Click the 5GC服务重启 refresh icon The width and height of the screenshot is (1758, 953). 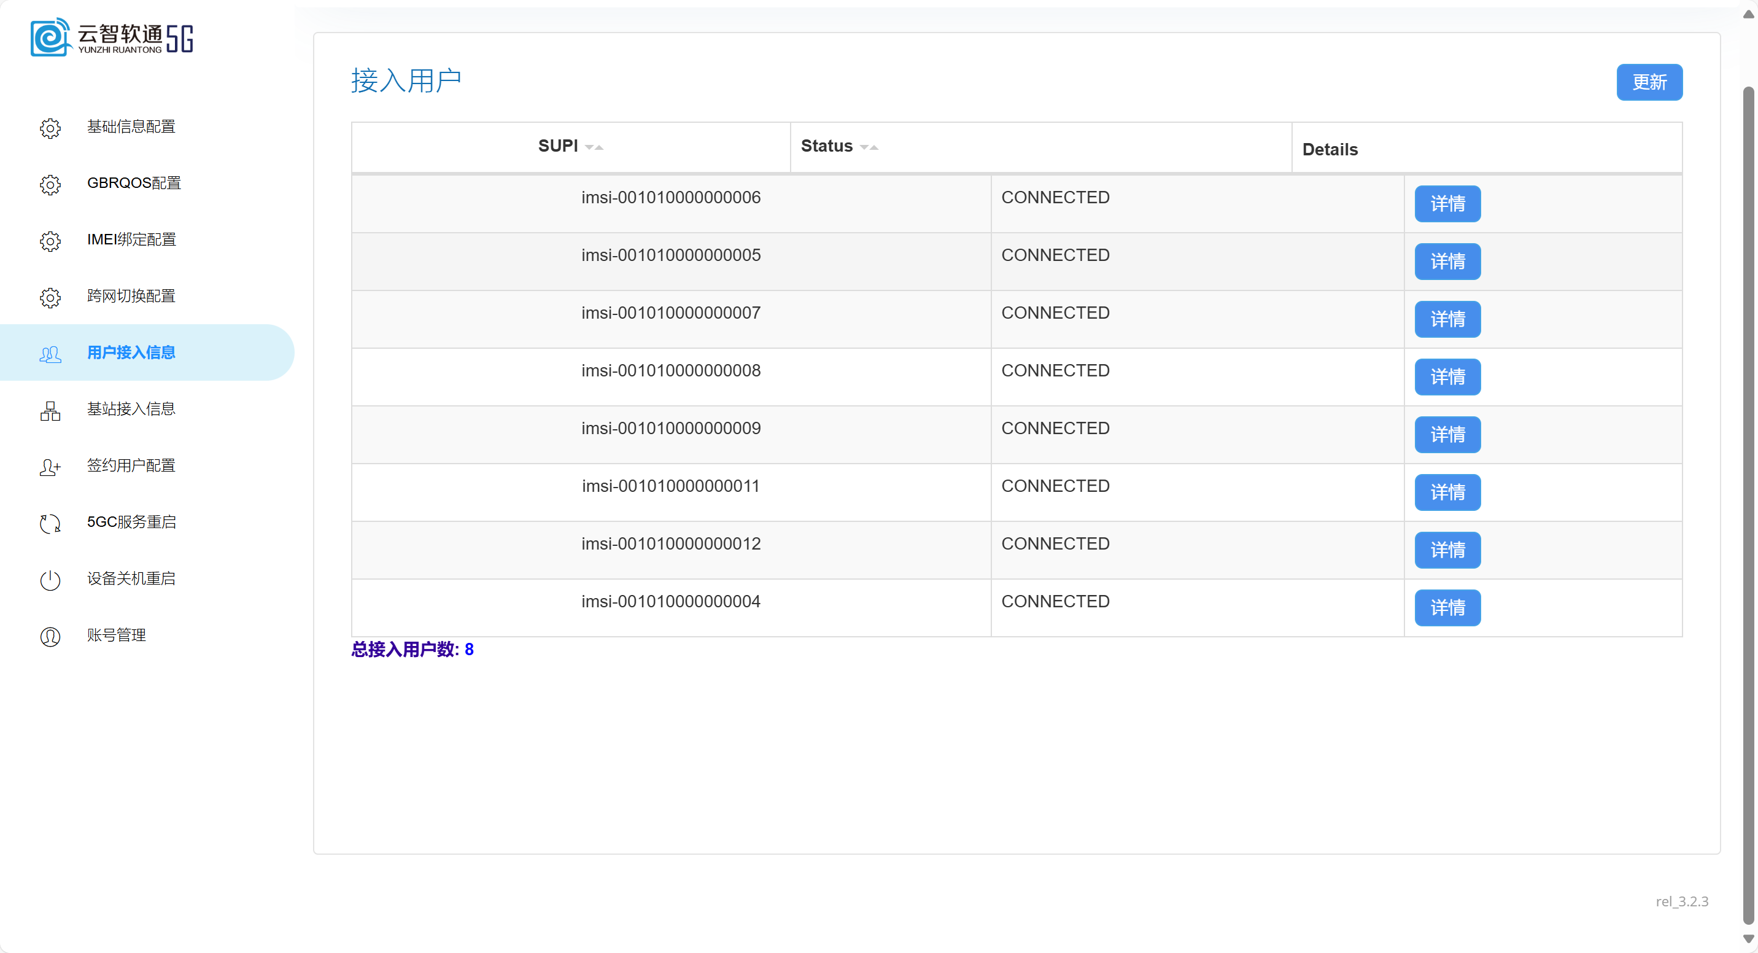pyautogui.click(x=50, y=524)
